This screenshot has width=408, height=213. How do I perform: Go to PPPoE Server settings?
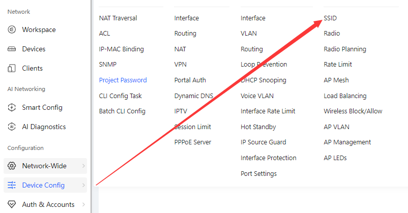click(192, 142)
